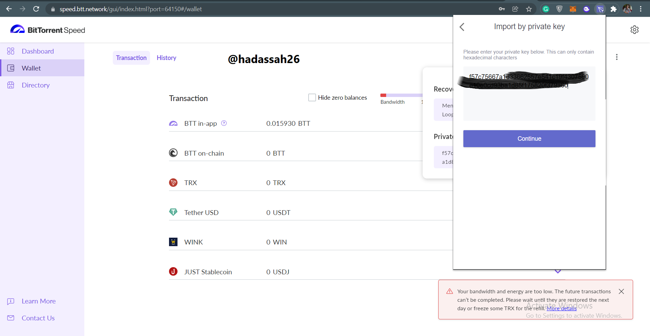Open the Dashboard page

pyautogui.click(x=42, y=51)
